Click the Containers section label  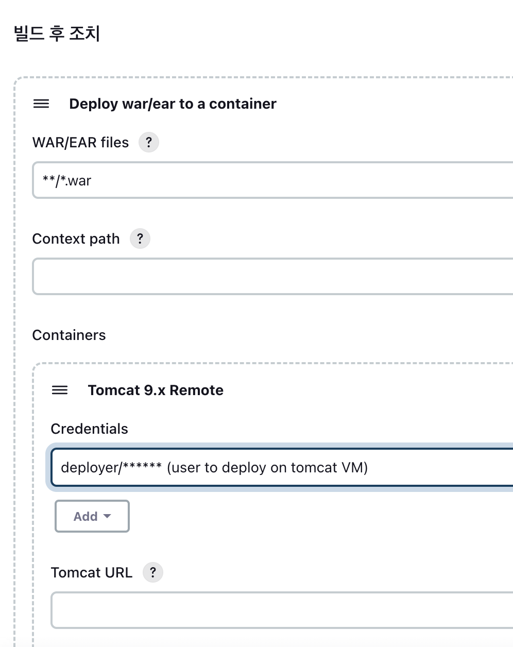pyautogui.click(x=69, y=335)
